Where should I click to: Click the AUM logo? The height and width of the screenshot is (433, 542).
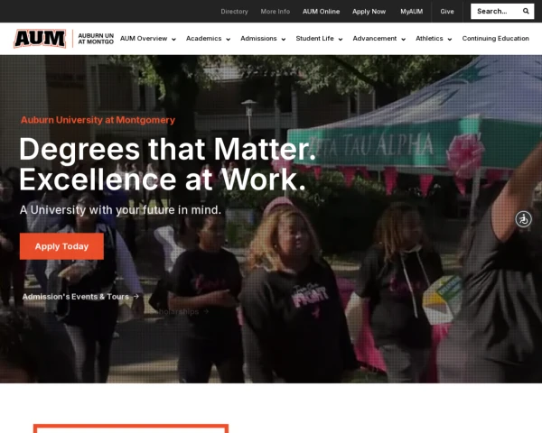pyautogui.click(x=40, y=38)
